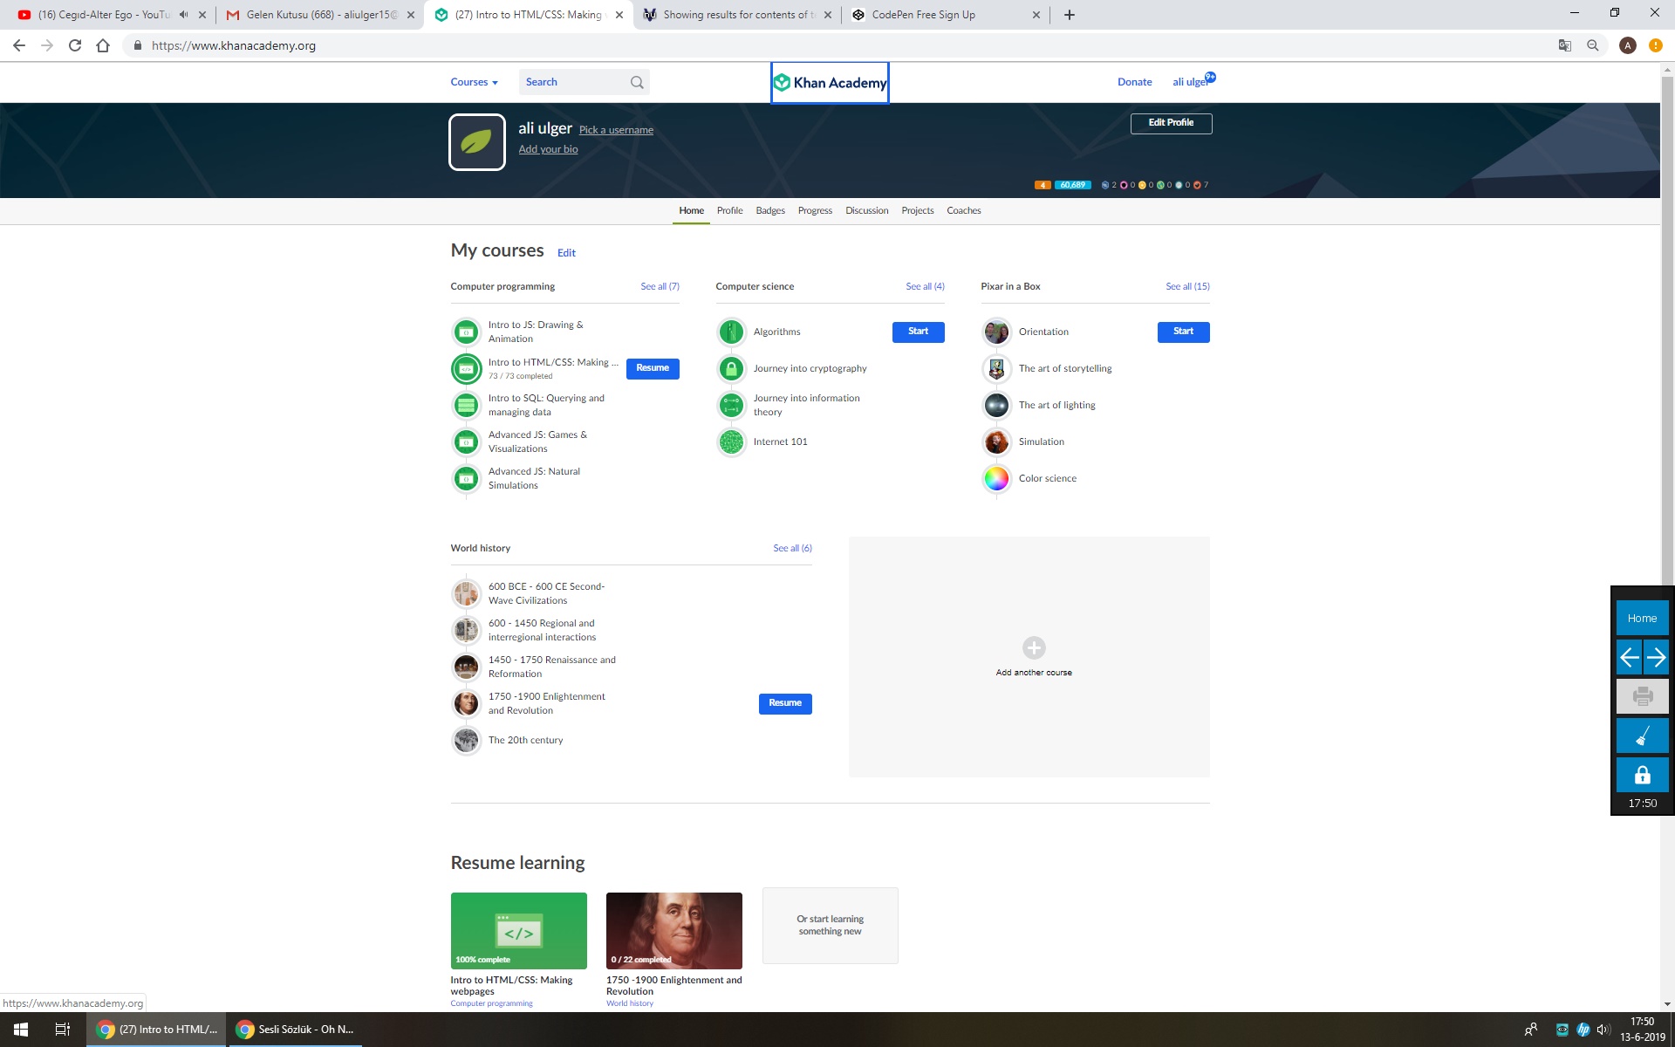Viewport: 1675px width, 1047px height.
Task: Open Advanced JS Natural Simulations icon
Action: (466, 478)
